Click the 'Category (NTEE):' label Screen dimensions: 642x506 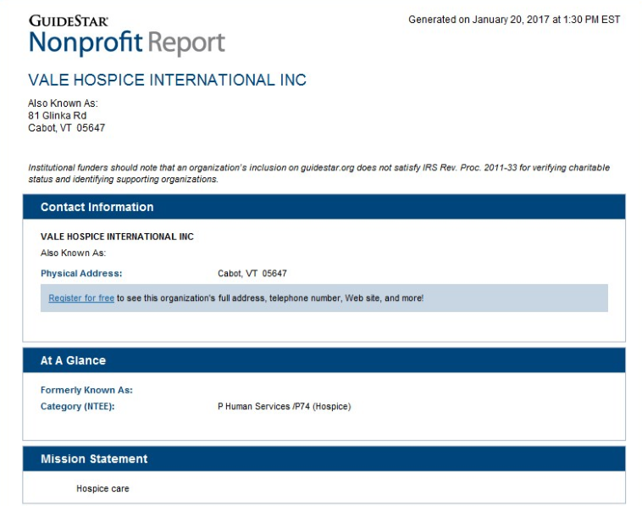[77, 407]
